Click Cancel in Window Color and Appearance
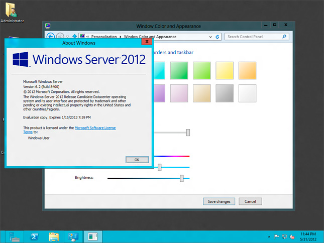This screenshot has width=324, height=243. [x=250, y=201]
